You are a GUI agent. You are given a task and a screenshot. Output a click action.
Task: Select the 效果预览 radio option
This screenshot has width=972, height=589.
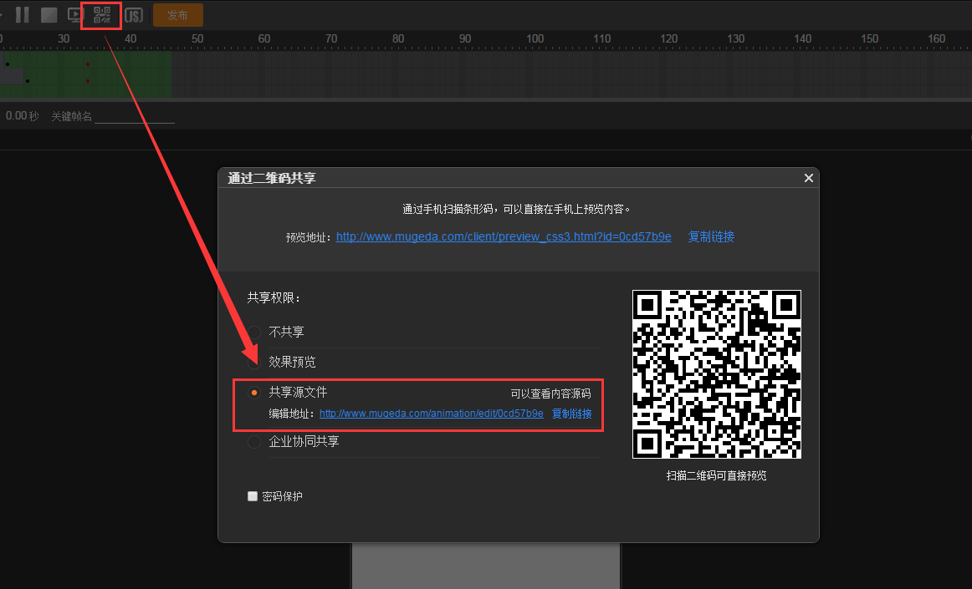[x=254, y=363]
